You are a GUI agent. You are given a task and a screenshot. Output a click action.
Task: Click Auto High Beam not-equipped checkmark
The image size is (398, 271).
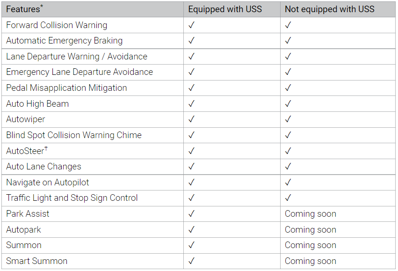(288, 103)
